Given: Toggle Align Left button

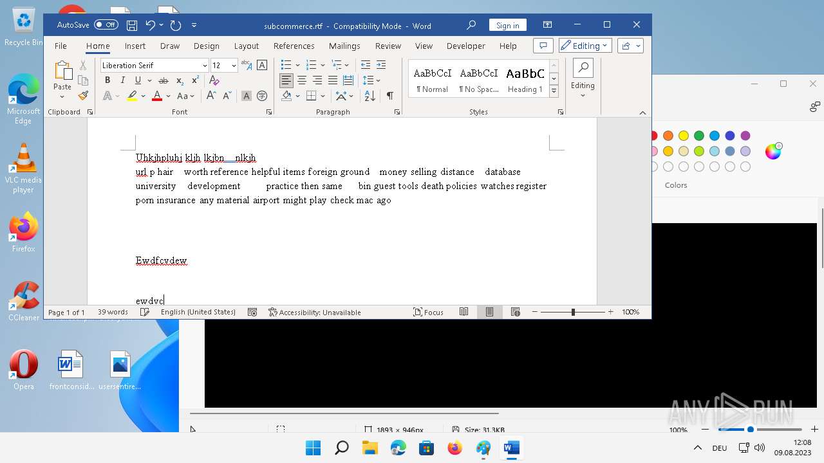Looking at the screenshot, I should 286,80.
